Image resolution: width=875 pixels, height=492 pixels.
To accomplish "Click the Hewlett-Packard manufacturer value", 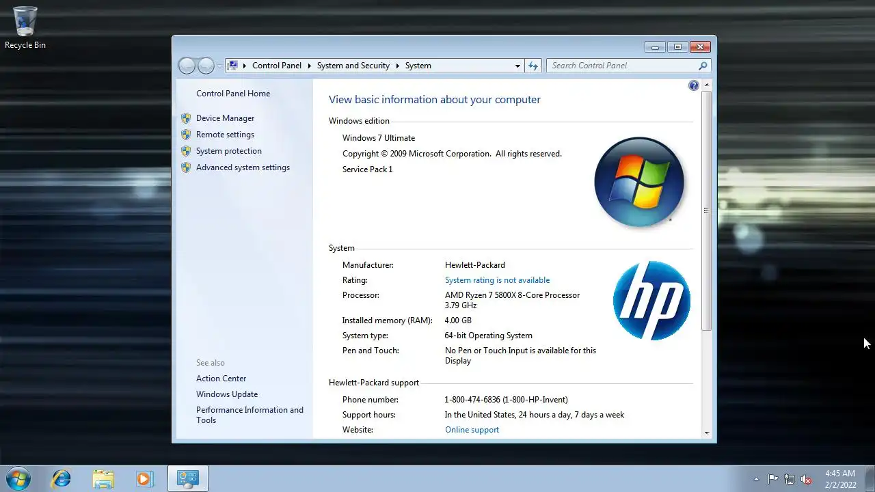I will [475, 265].
